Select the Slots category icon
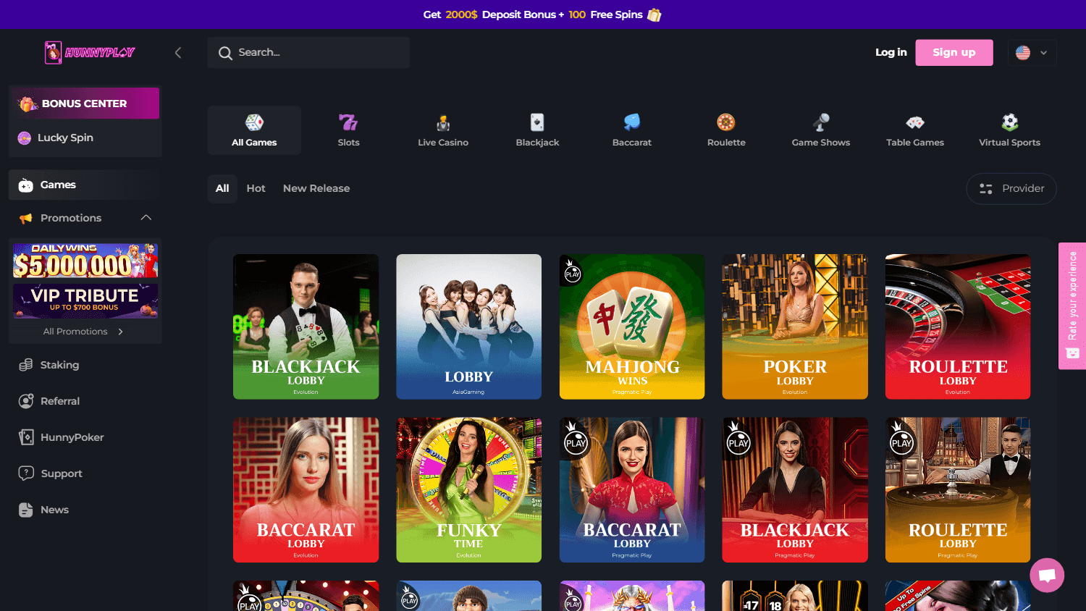This screenshot has width=1086, height=611. click(348, 130)
